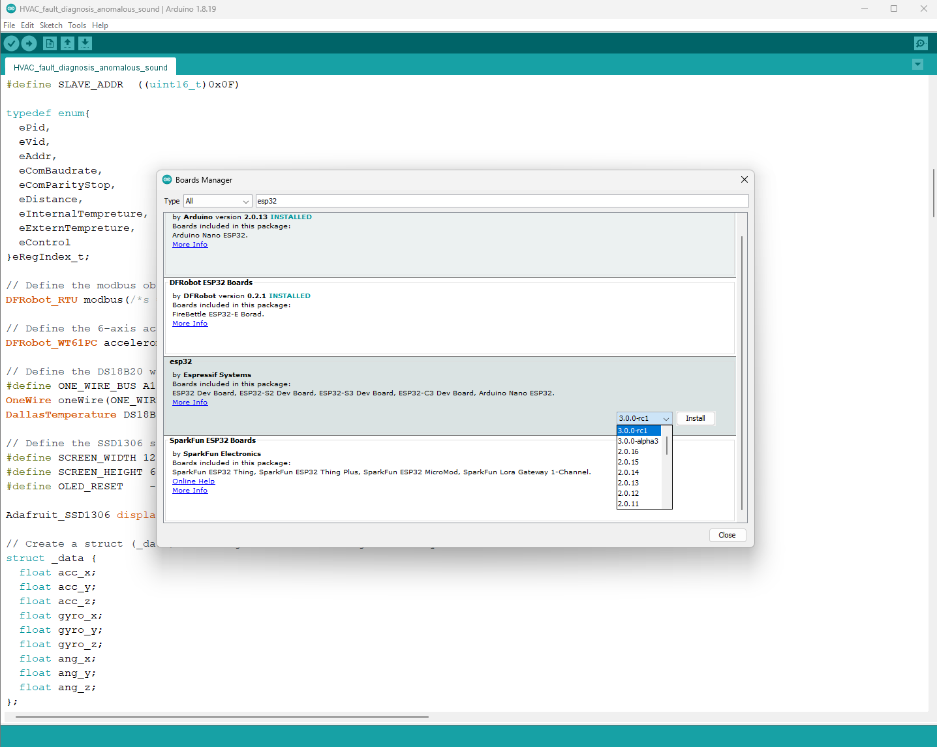Image resolution: width=937 pixels, height=747 pixels.
Task: Pick version 2.0.14 from version list
Action: click(629, 472)
